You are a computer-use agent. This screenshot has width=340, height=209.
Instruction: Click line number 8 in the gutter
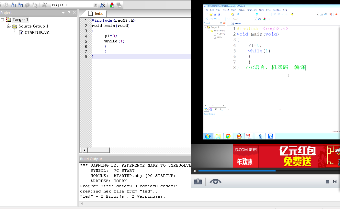pyautogui.click(x=86, y=57)
